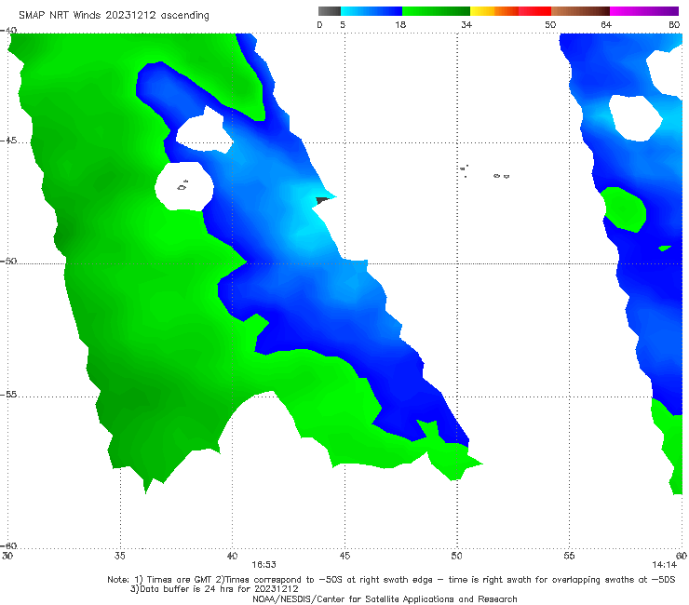Click the '50' longitude axis label
The width and height of the screenshot is (689, 605).
[456, 556]
